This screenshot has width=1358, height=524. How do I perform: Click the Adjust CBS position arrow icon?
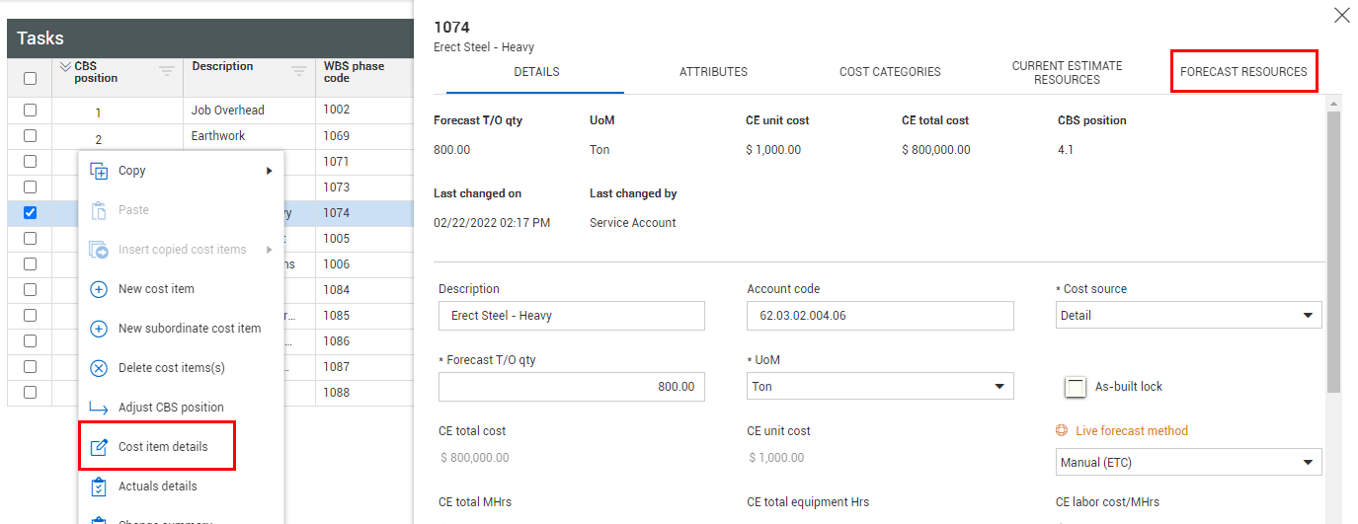tap(99, 408)
